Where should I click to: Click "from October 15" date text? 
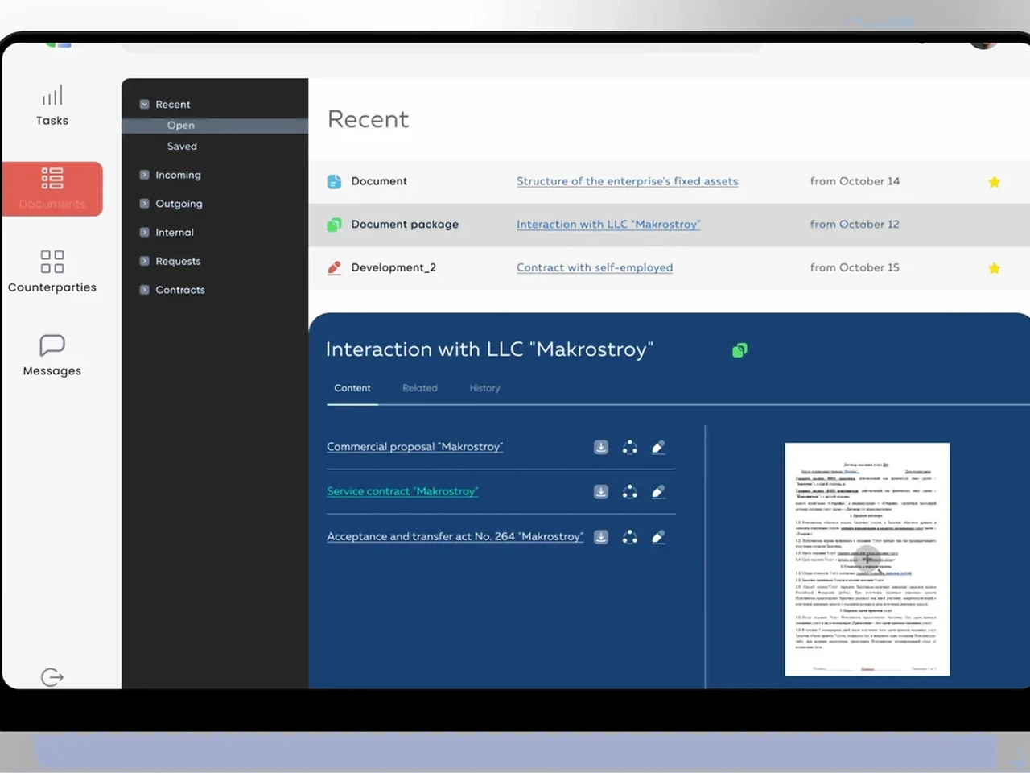(x=855, y=267)
